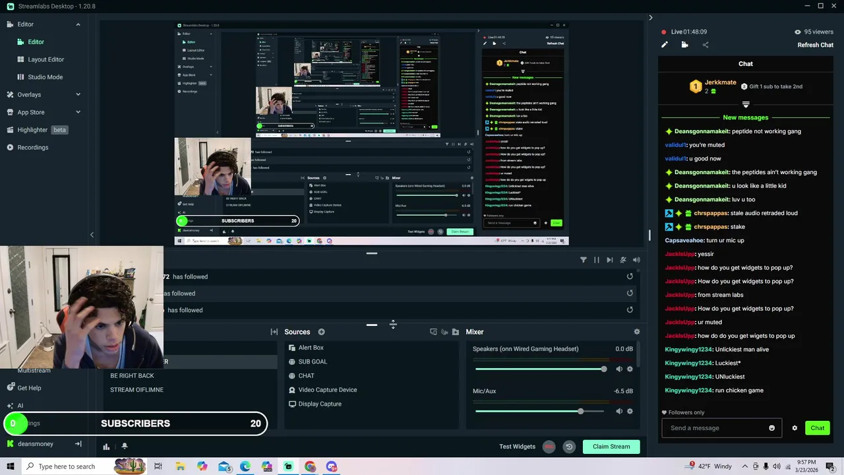844x475 pixels.
Task: Open Jerkkmate leaderboard entry
Action: click(x=713, y=86)
